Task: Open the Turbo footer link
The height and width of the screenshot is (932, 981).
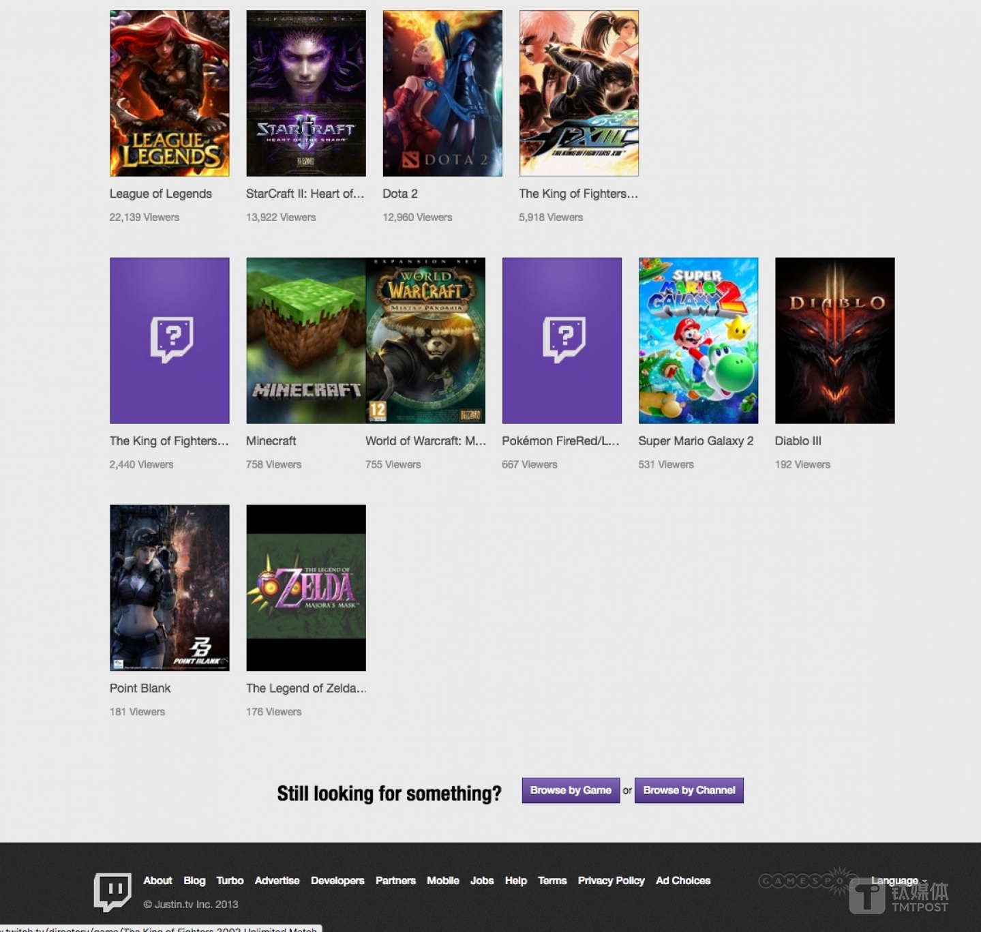Action: click(230, 881)
